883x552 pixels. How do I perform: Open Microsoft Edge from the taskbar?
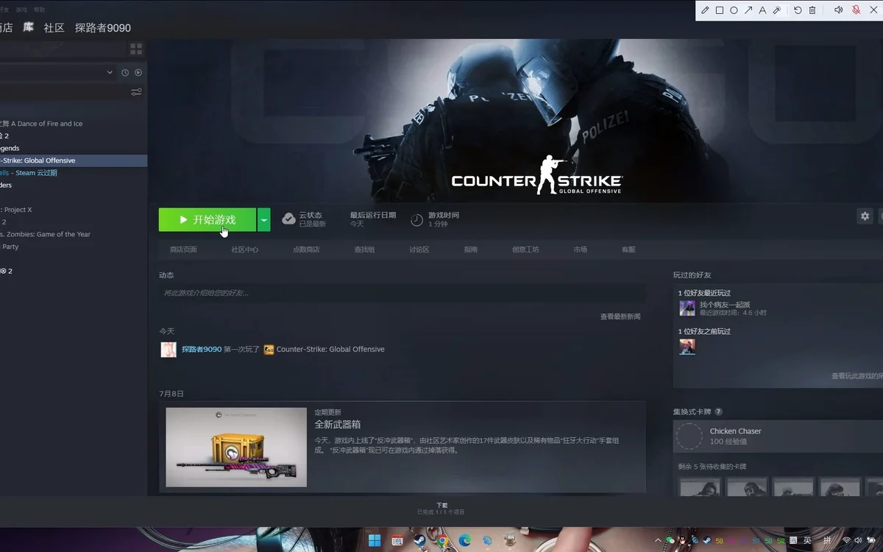464,541
